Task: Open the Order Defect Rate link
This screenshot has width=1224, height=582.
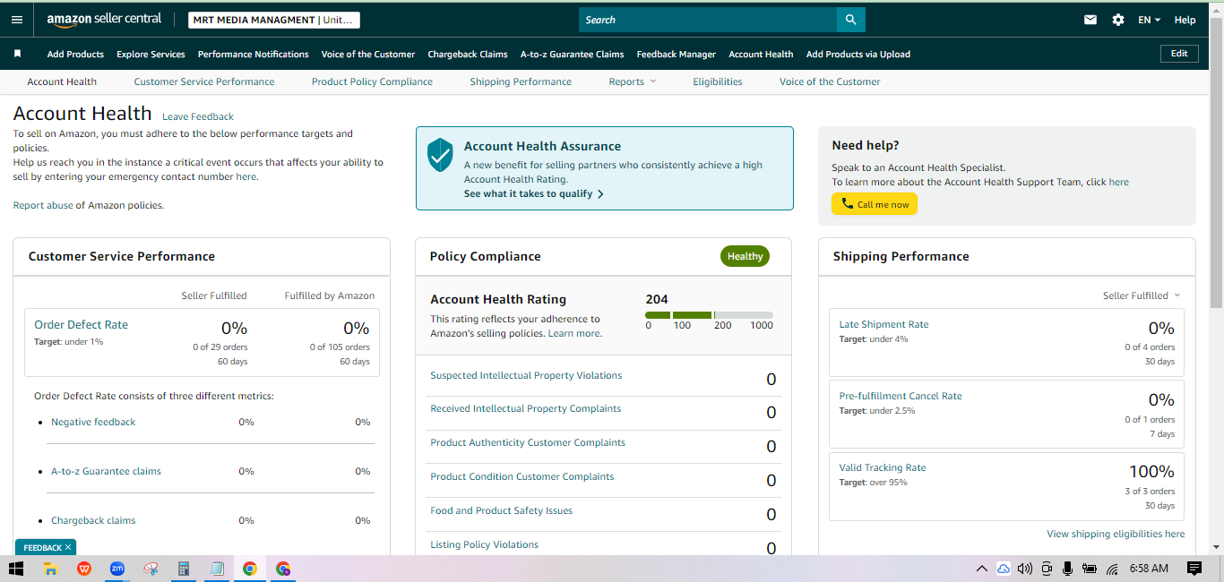Action: pyautogui.click(x=81, y=324)
